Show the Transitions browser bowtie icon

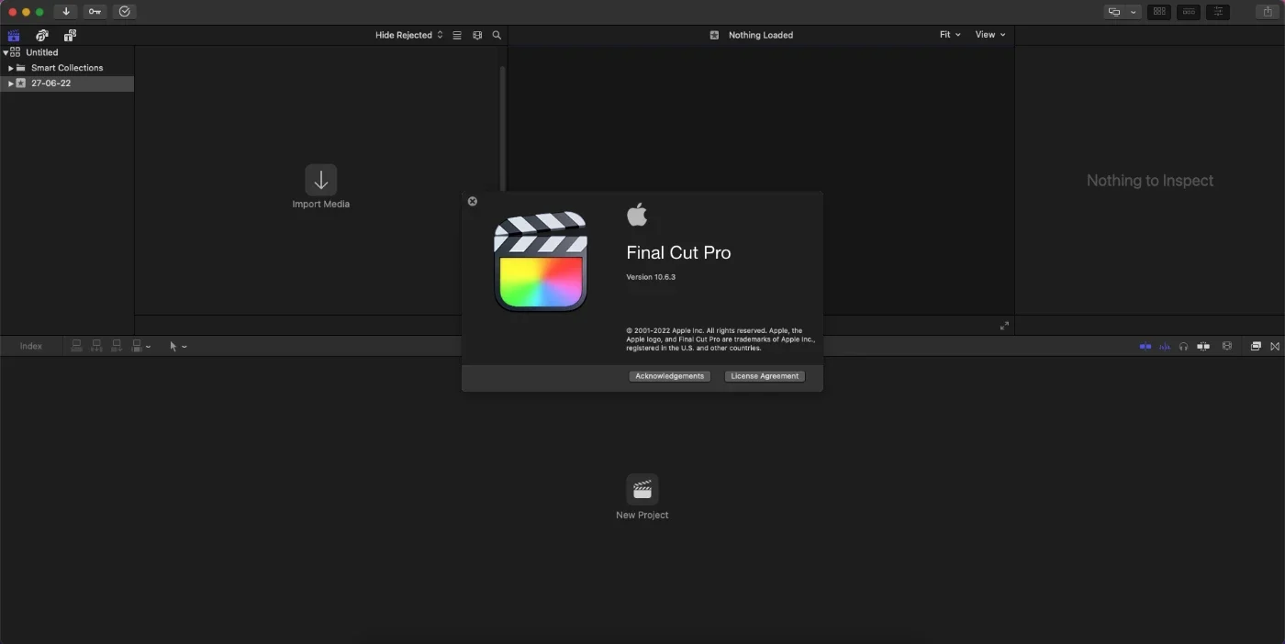pyautogui.click(x=1275, y=346)
